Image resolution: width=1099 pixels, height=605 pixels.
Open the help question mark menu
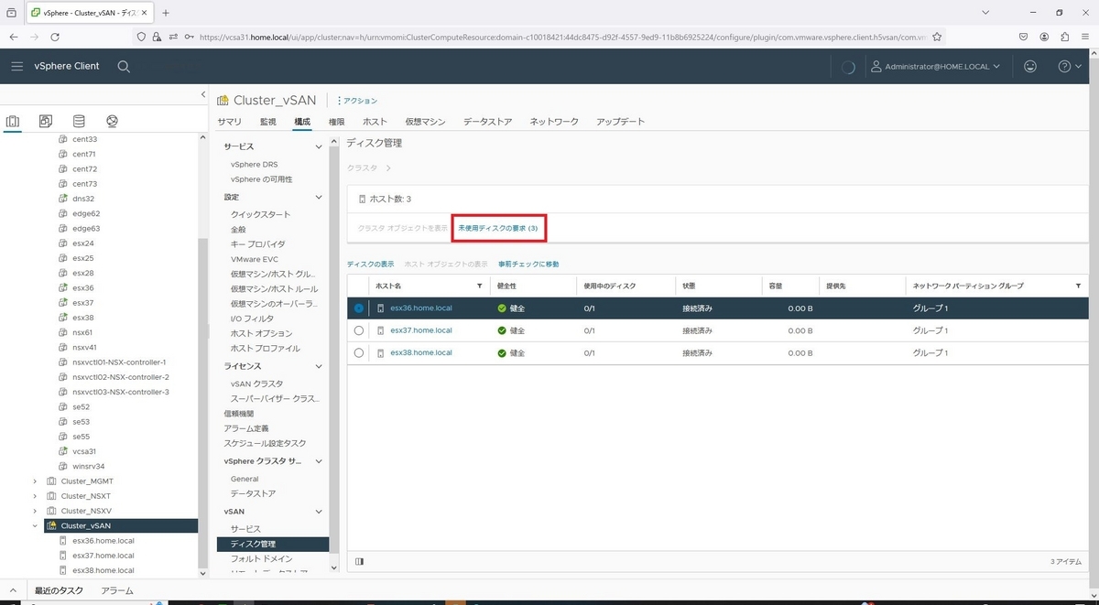(1070, 66)
